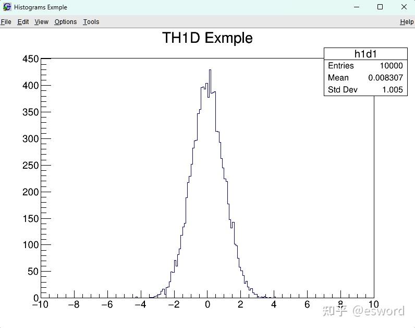Open the File menu
This screenshot has height=328, width=415.
tap(6, 22)
